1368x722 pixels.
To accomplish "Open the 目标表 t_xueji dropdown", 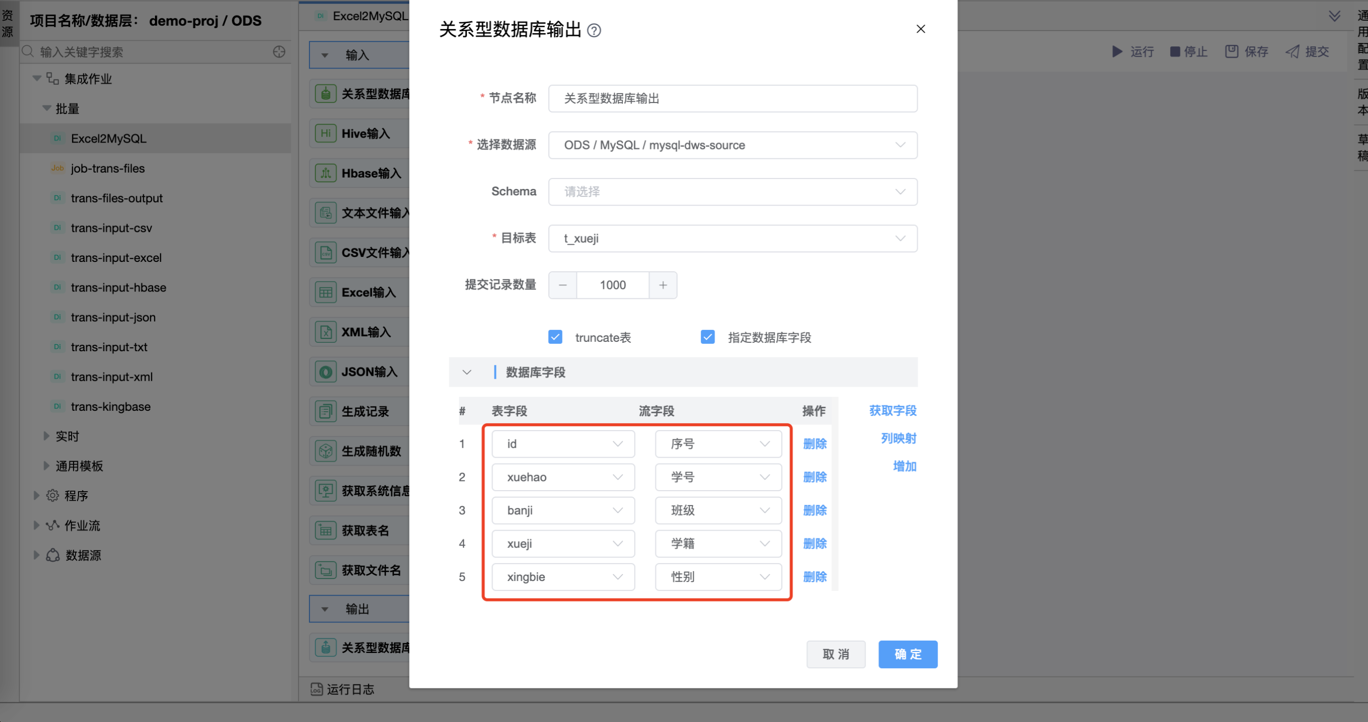I will pos(732,238).
